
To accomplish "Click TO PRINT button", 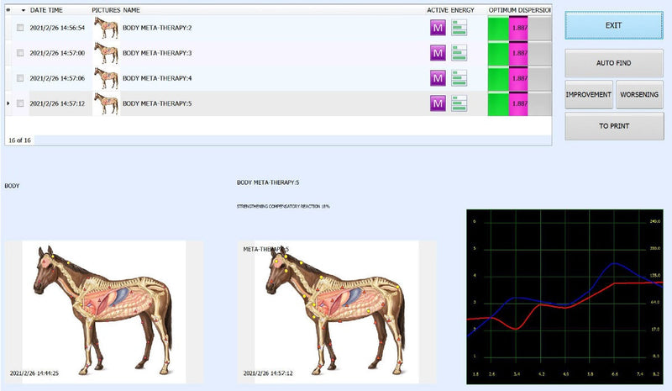I will pyautogui.click(x=614, y=126).
